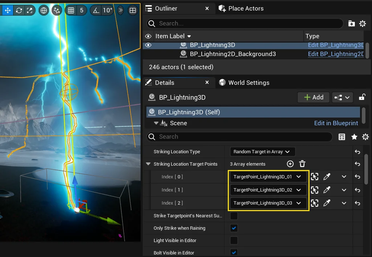The image size is (372, 257).
Task: Switch to the Place Actors tab
Action: pyautogui.click(x=246, y=8)
